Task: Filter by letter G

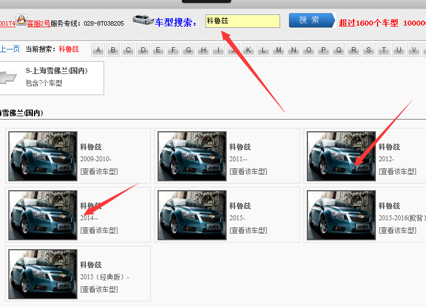Action: click(x=188, y=50)
